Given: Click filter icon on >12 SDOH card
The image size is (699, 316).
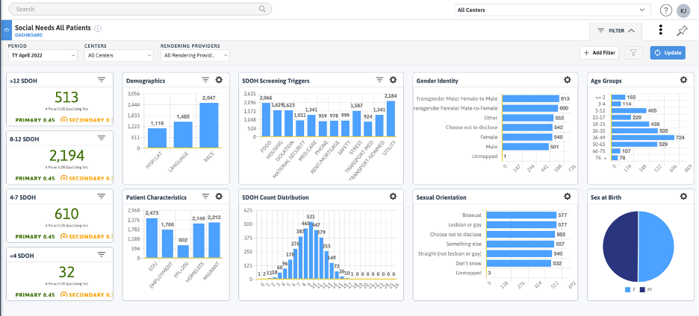Looking at the screenshot, I should [x=102, y=80].
